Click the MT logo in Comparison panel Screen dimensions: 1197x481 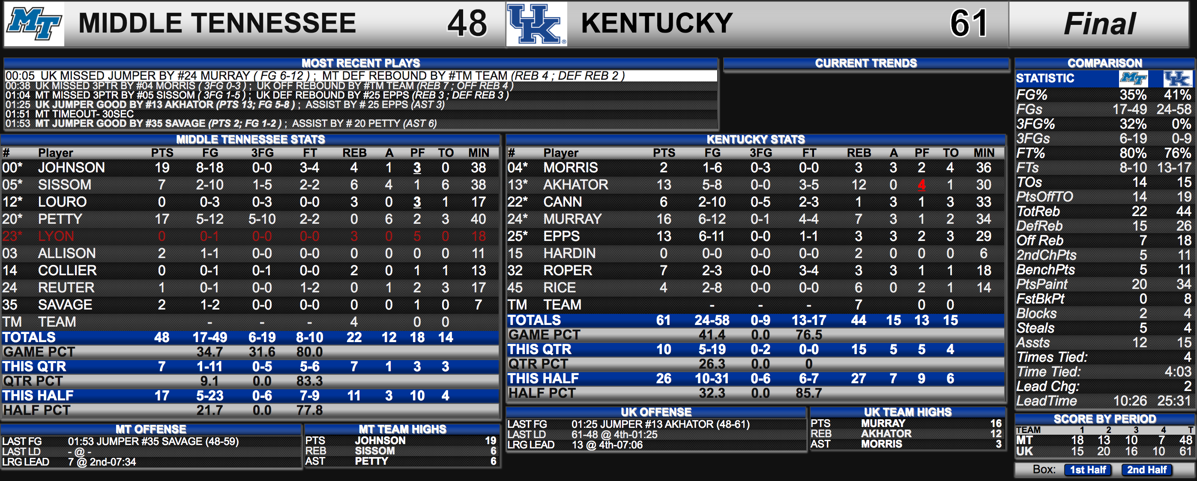coord(1133,78)
